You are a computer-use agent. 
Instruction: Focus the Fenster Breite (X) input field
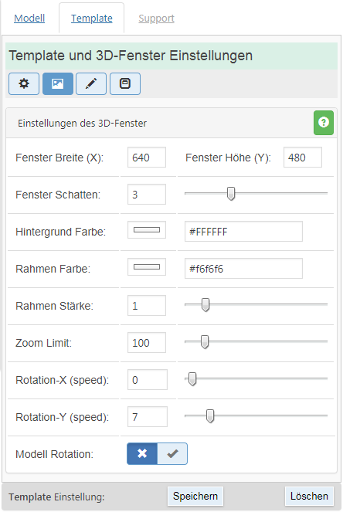[x=147, y=157]
